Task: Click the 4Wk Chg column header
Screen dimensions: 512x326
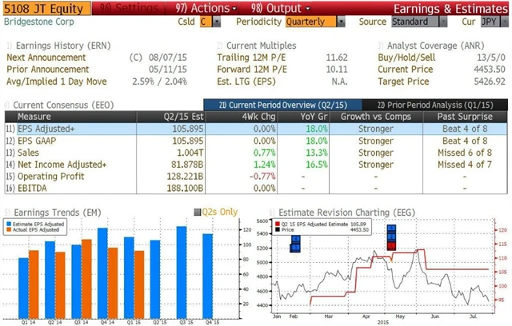Action: (x=242, y=117)
